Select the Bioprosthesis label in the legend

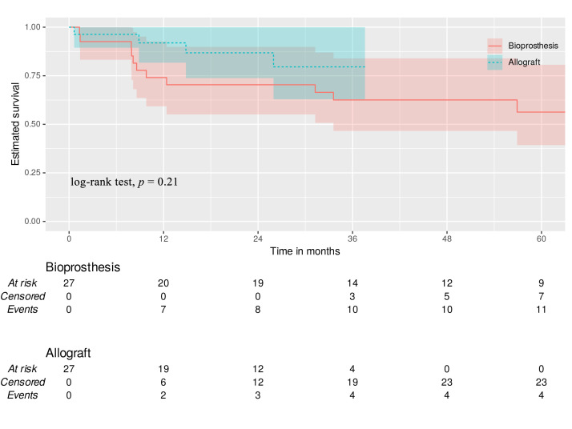pos(534,46)
